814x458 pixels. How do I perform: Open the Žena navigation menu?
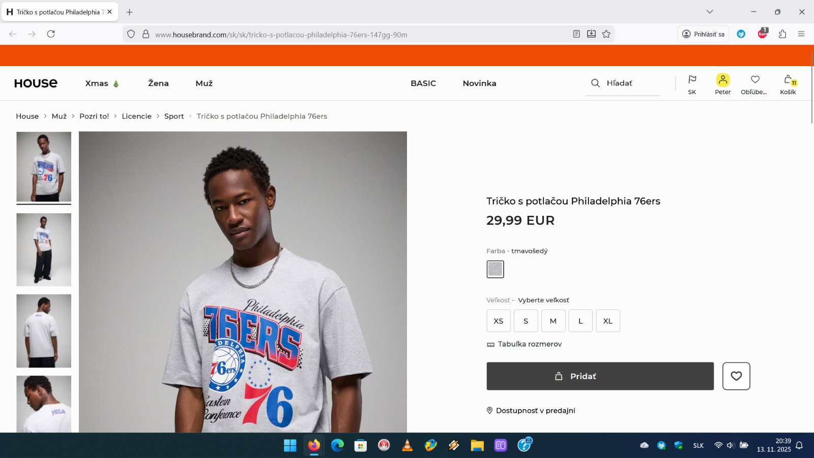pyautogui.click(x=158, y=83)
